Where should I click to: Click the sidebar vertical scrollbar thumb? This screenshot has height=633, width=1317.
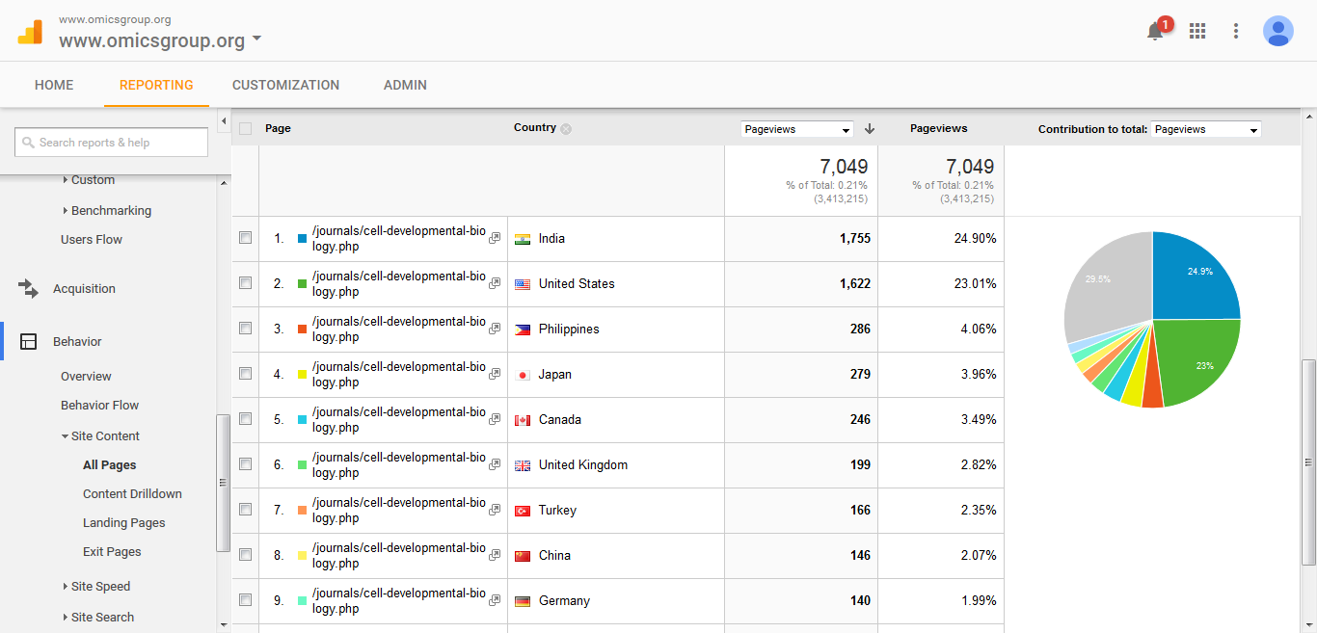pyautogui.click(x=224, y=482)
